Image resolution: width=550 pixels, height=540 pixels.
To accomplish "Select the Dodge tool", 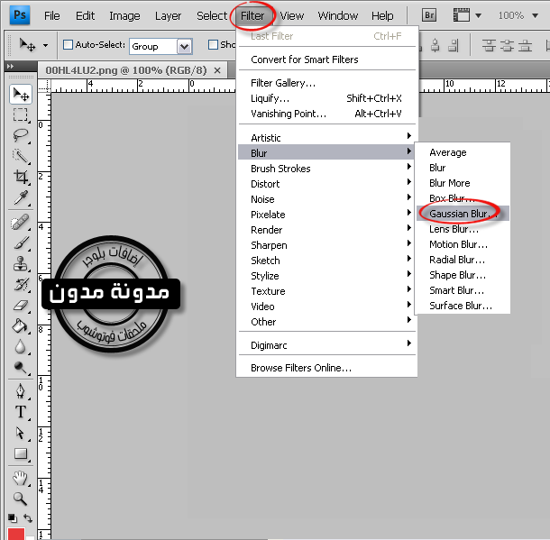I will pos(21,367).
